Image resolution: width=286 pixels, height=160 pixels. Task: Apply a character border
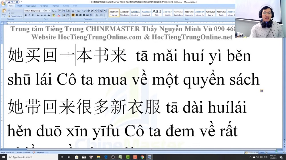68,11
